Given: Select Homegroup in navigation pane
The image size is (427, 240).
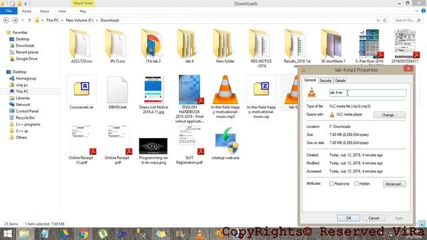Looking at the screenshot, I should pyautogui.click(x=26, y=79).
